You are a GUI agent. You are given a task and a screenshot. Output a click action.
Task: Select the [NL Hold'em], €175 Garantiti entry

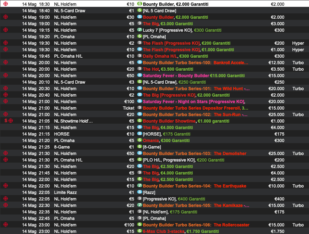point(170,212)
